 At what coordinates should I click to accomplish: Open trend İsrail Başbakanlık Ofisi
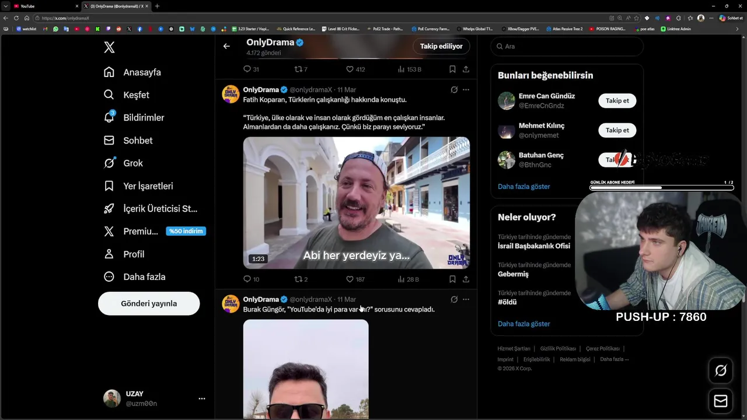[534, 246]
